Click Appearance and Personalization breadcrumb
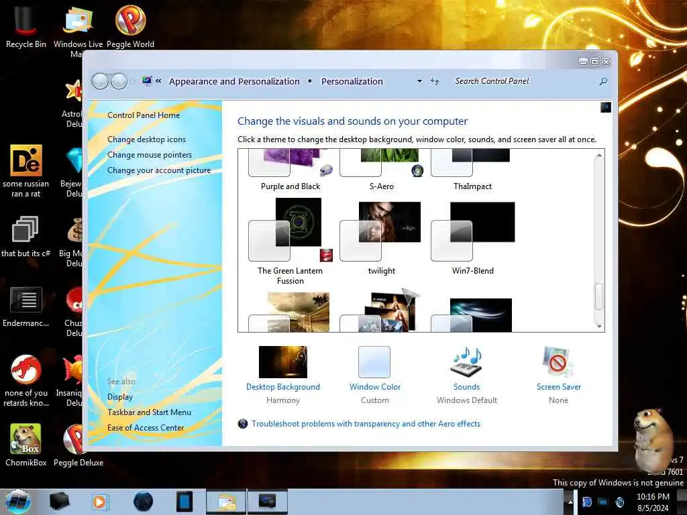The width and height of the screenshot is (687, 515). tap(234, 81)
